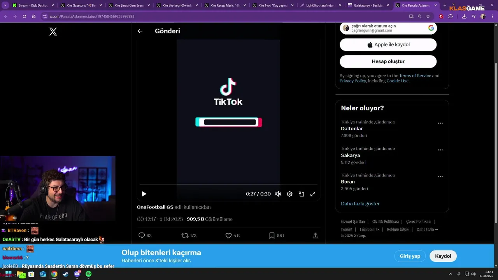Toggle picture-in-picture for the video
498x280 pixels.
pyautogui.click(x=301, y=194)
